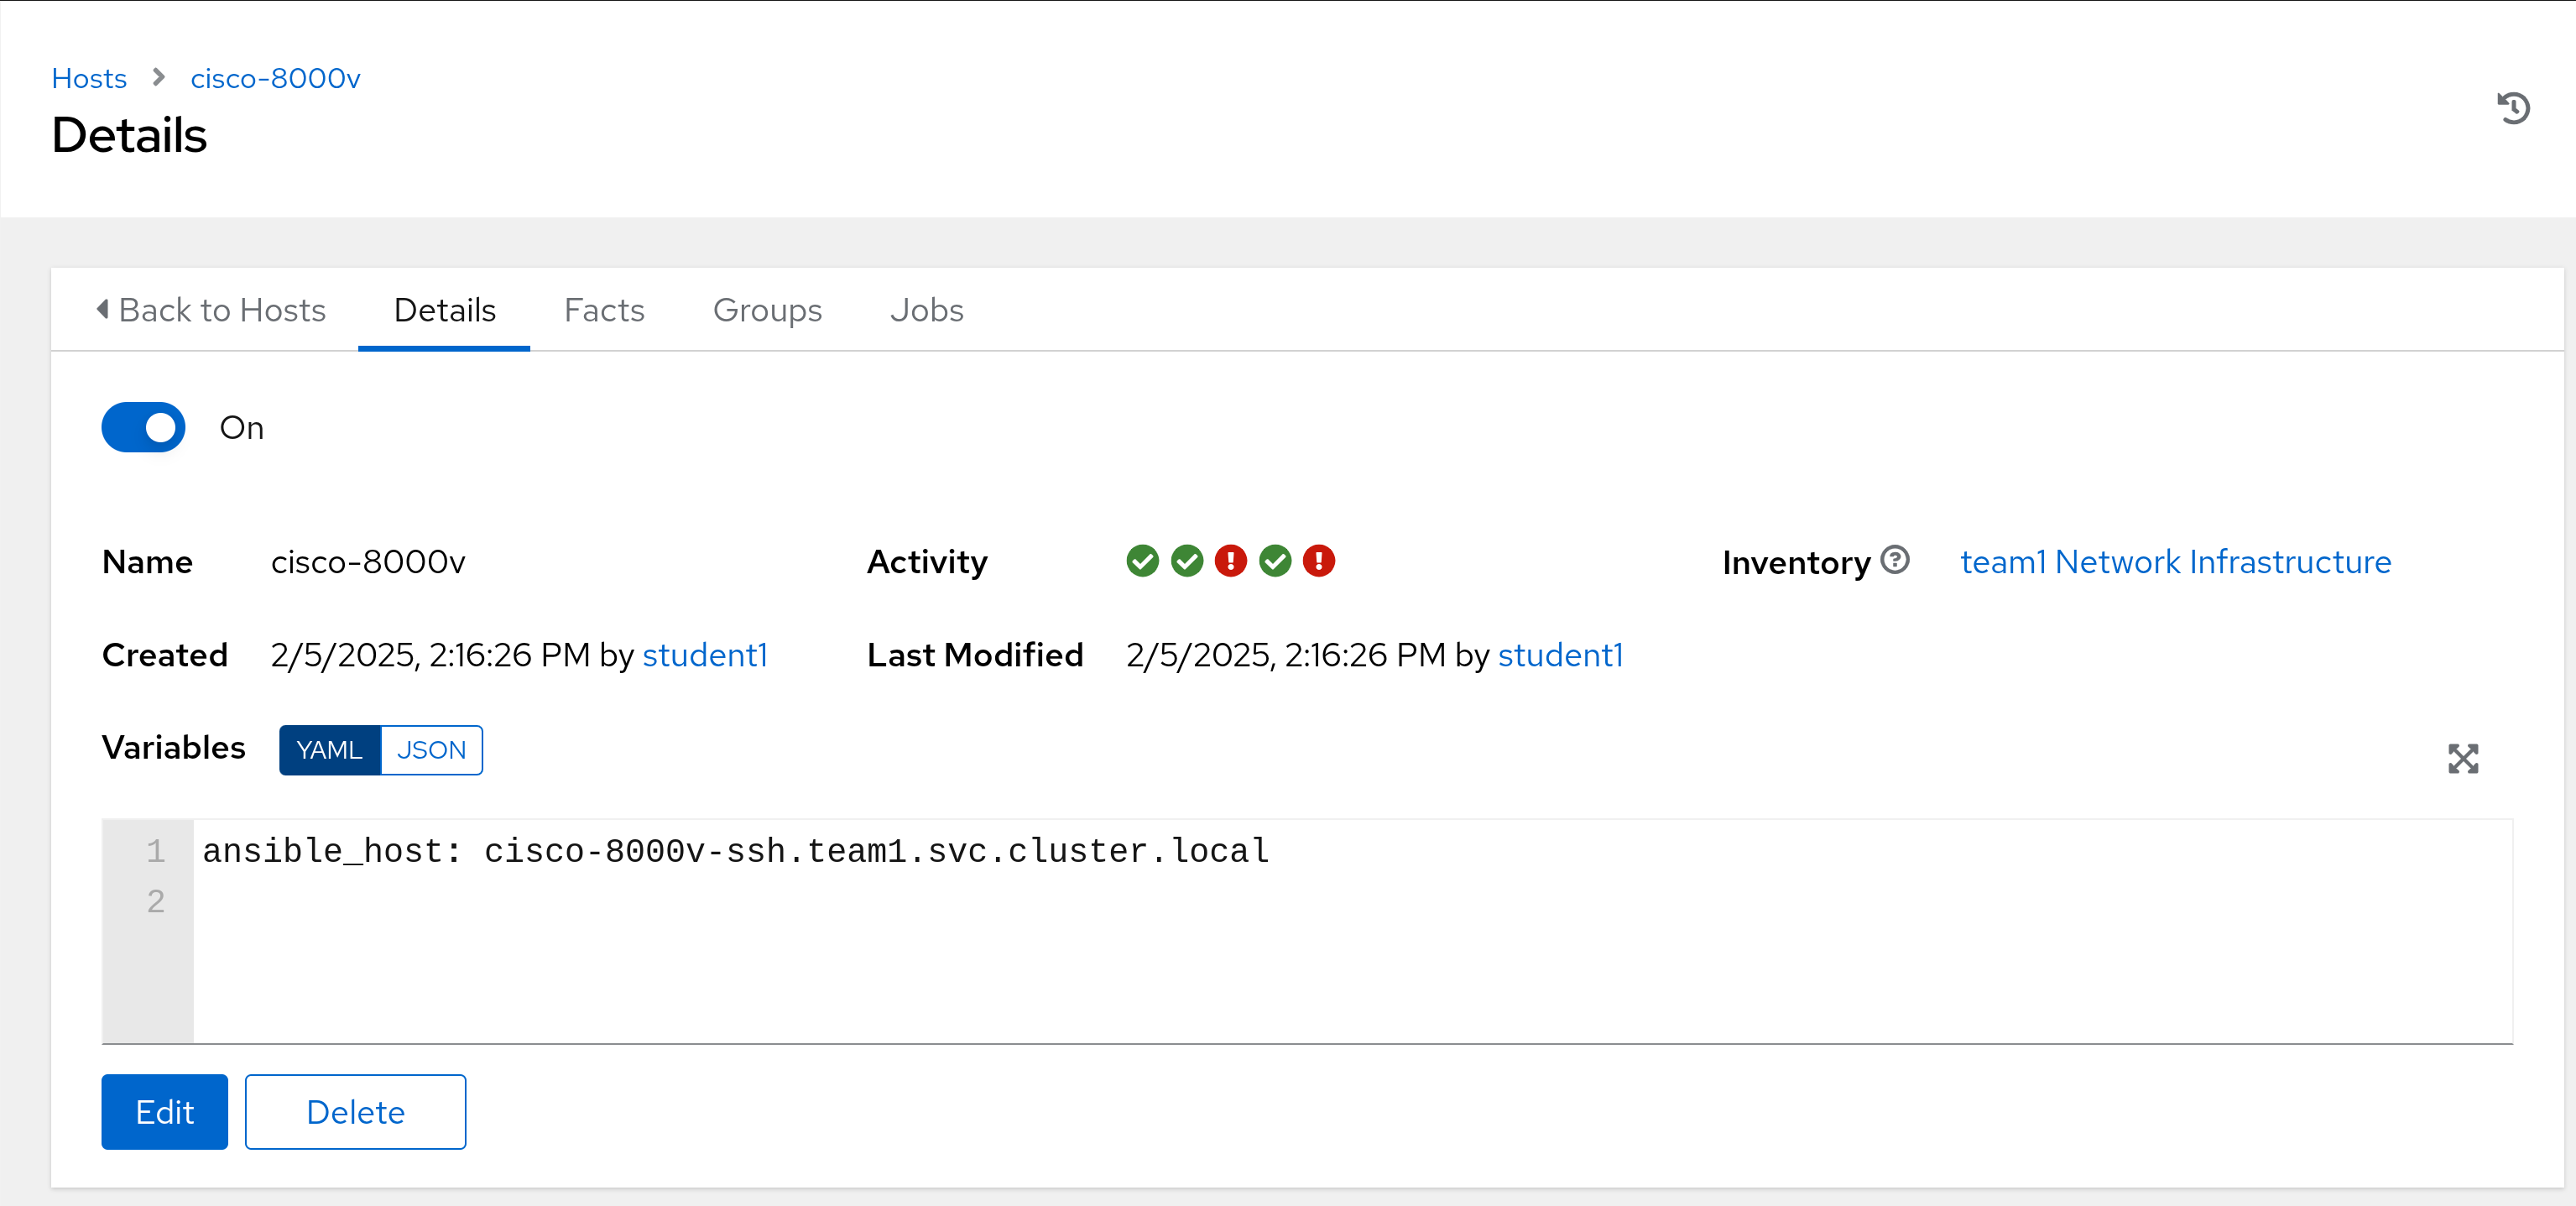Open the first failed job status icon
This screenshot has width=2576, height=1206.
(x=1231, y=561)
